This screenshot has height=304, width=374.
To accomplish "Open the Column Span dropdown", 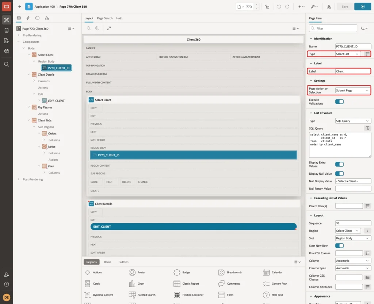I will pos(353,268).
